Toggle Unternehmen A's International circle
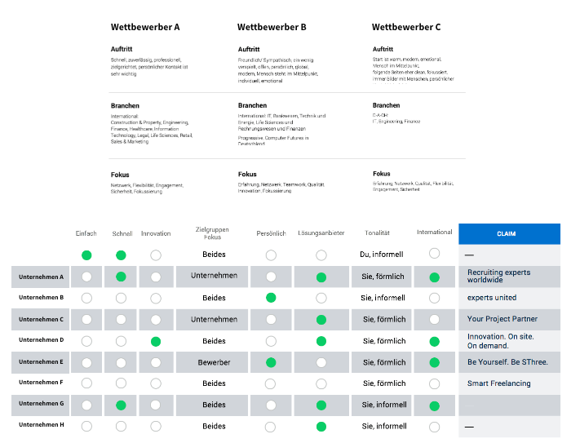Screen dimensions: 571x443 point(434,277)
